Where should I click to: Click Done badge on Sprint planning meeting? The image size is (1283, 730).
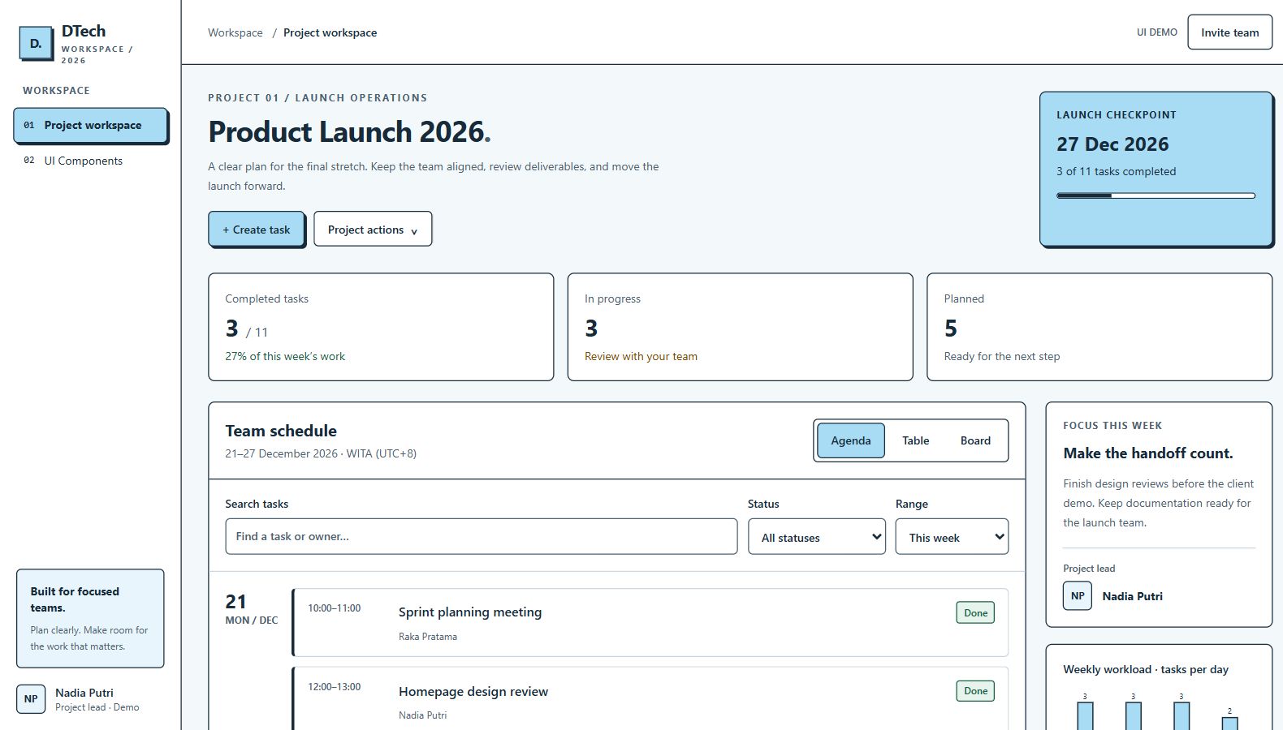pyautogui.click(x=975, y=613)
